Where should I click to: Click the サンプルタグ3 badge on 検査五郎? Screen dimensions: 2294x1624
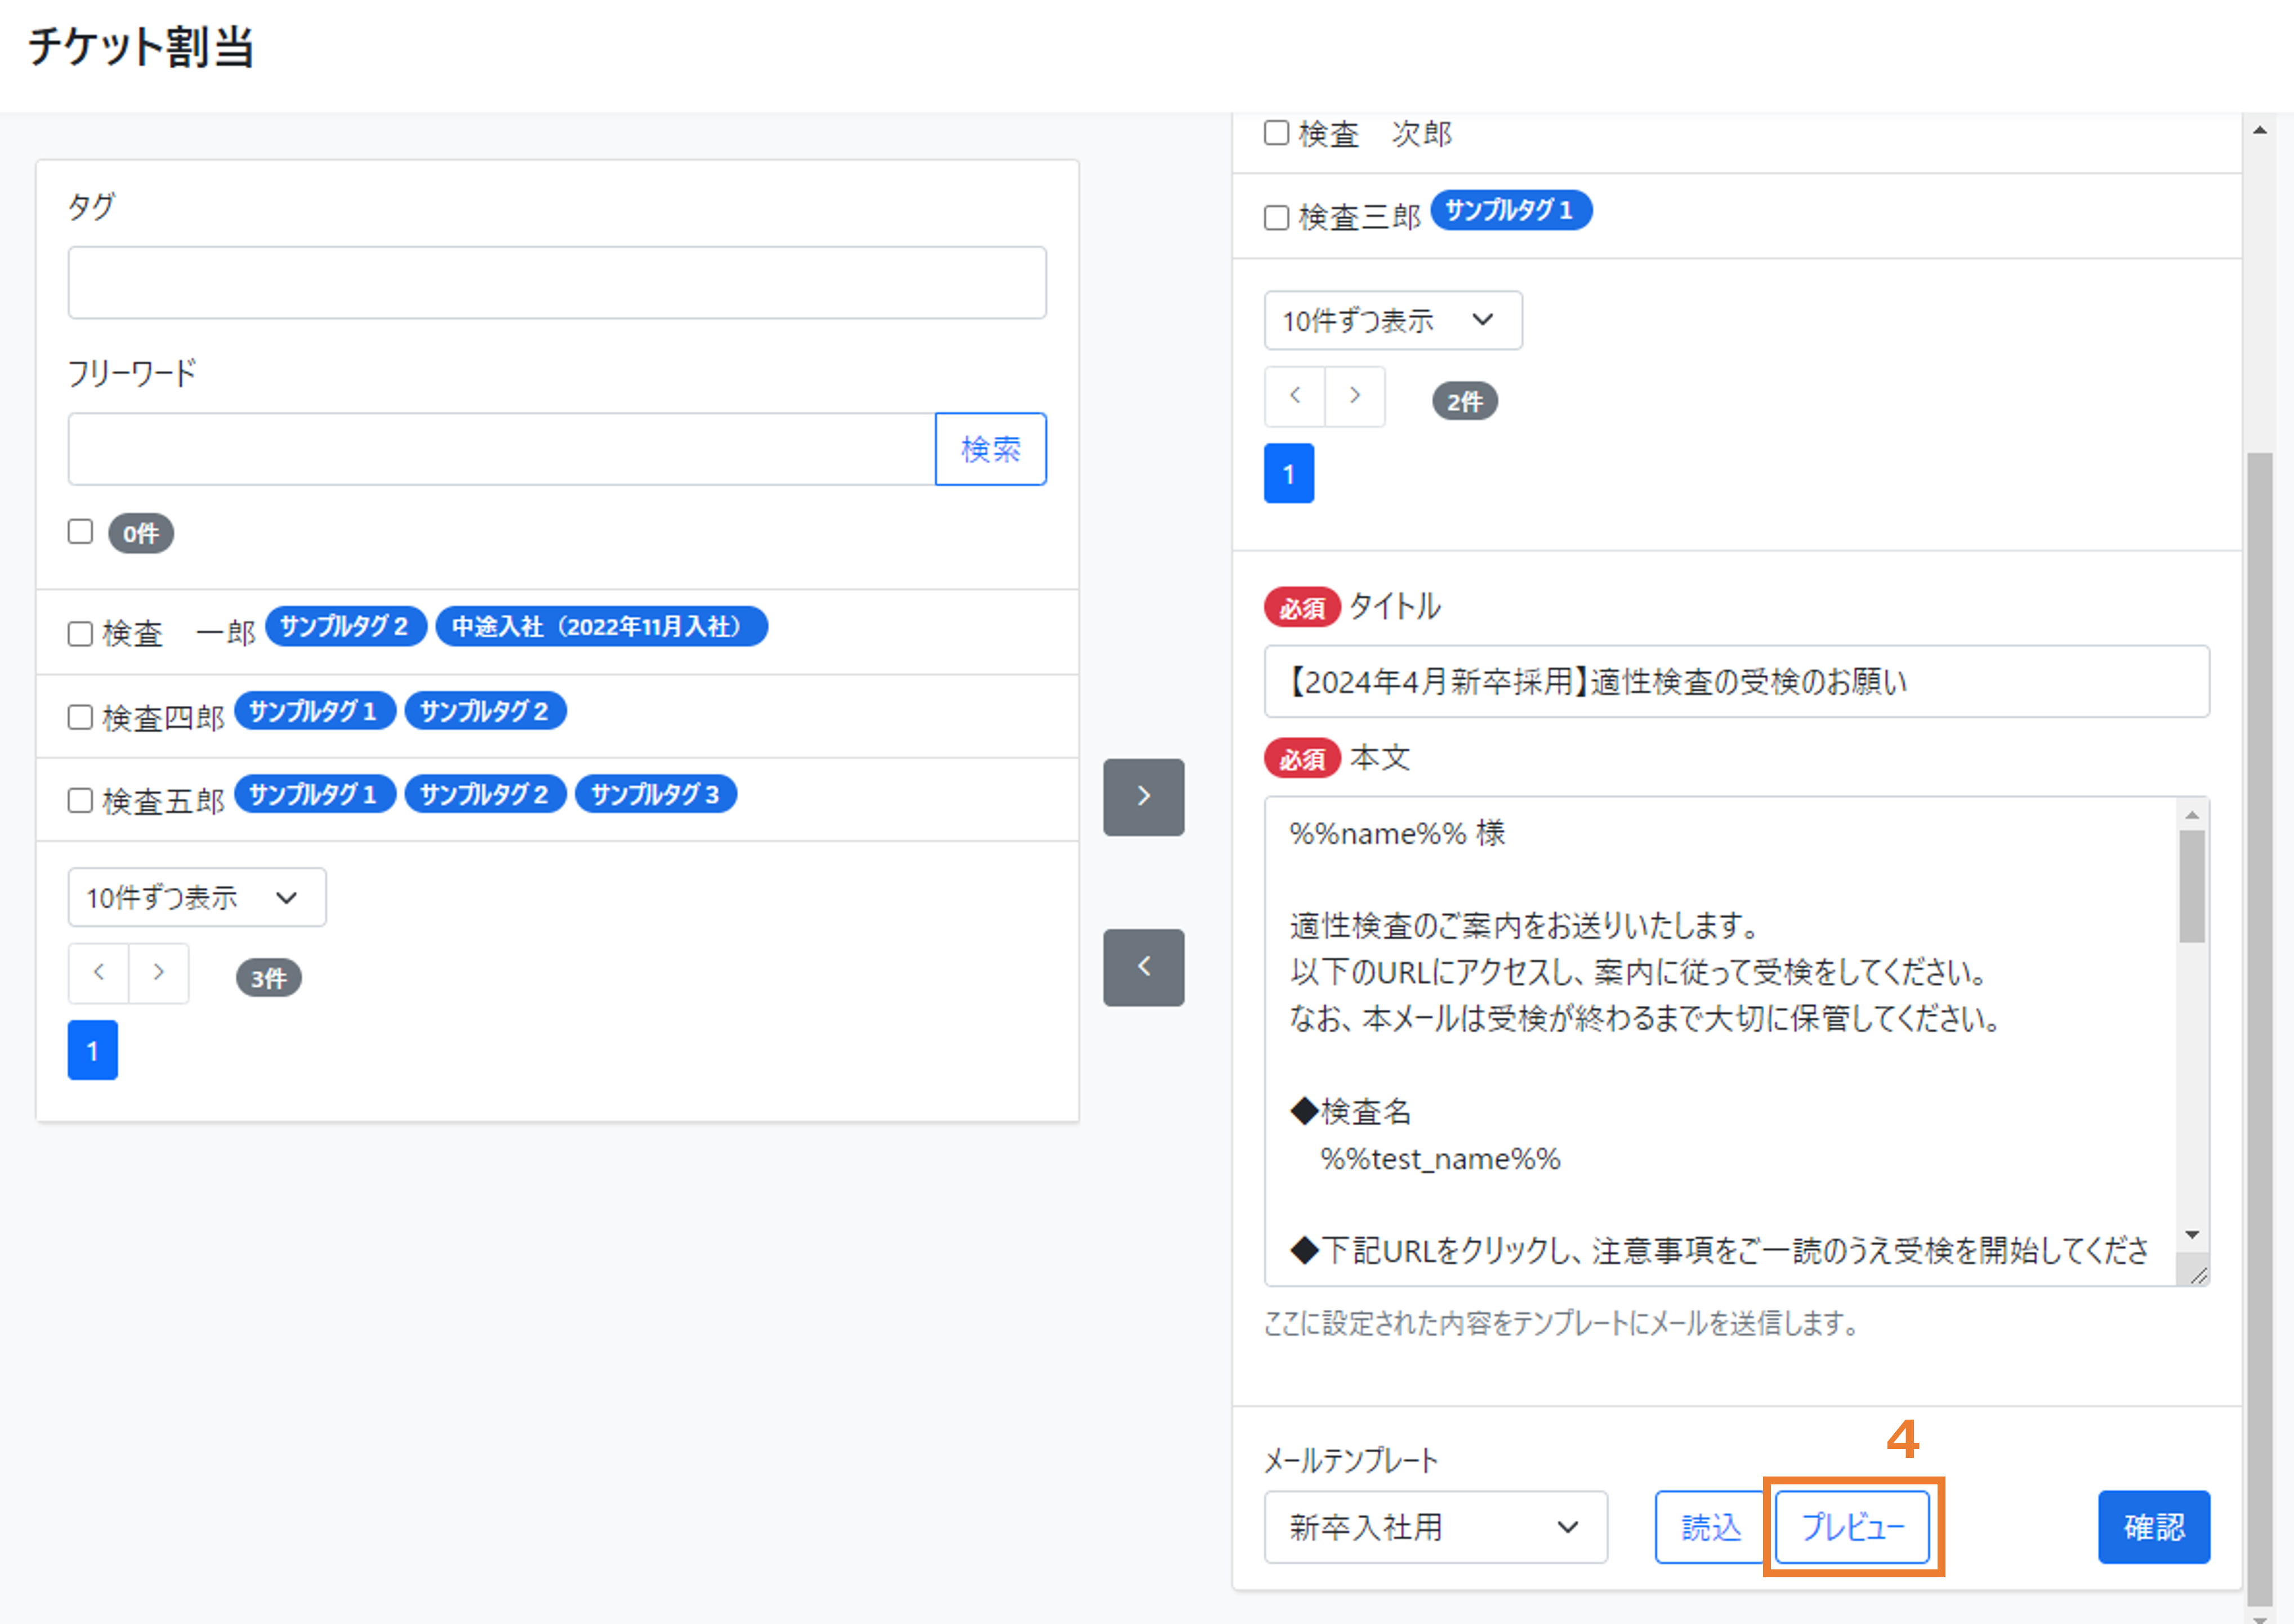(656, 794)
